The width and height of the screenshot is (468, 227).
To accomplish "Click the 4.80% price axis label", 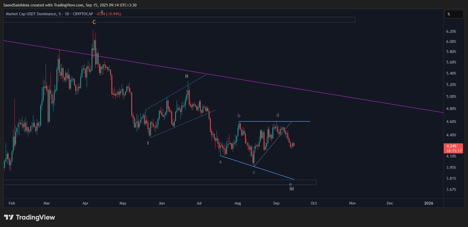I will click(451, 109).
